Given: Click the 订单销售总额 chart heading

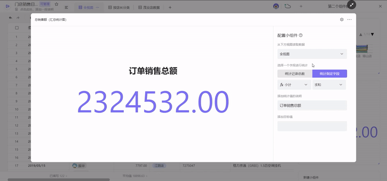Looking at the screenshot, I should [x=153, y=71].
